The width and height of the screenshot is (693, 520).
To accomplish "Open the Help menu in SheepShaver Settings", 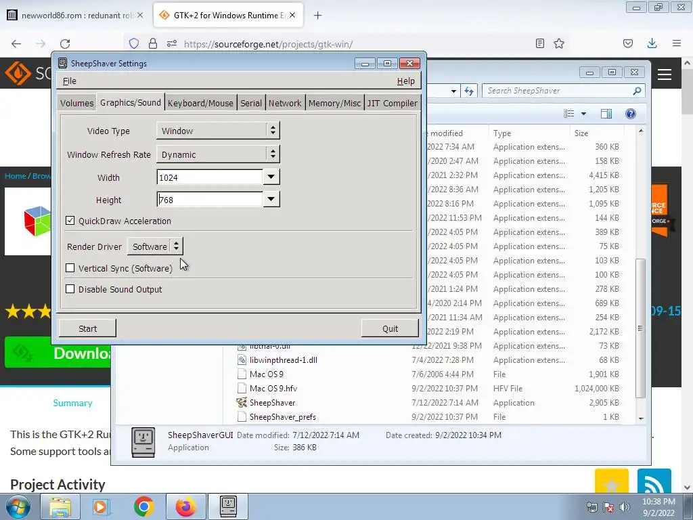I will pyautogui.click(x=405, y=81).
